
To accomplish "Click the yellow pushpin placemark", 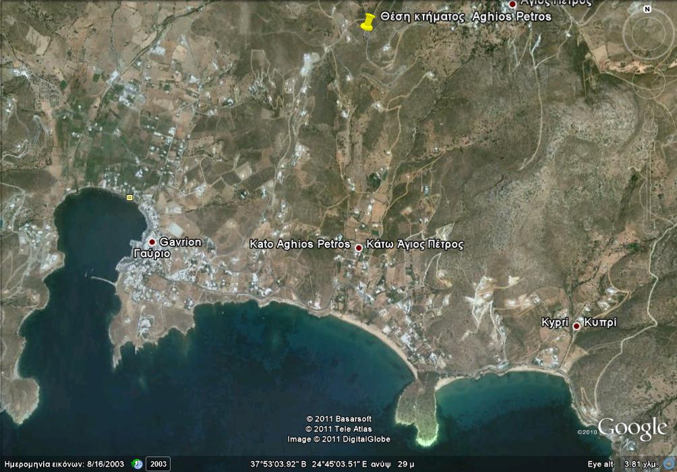I will pos(367,22).
